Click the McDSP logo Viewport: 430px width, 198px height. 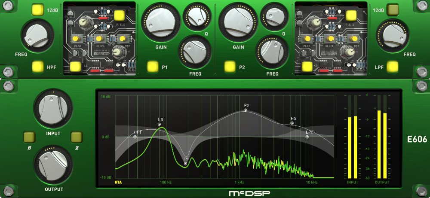(249, 193)
